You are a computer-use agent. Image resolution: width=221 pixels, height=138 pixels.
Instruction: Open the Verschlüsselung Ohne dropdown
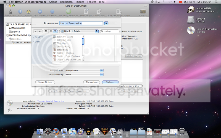[x=84, y=75]
